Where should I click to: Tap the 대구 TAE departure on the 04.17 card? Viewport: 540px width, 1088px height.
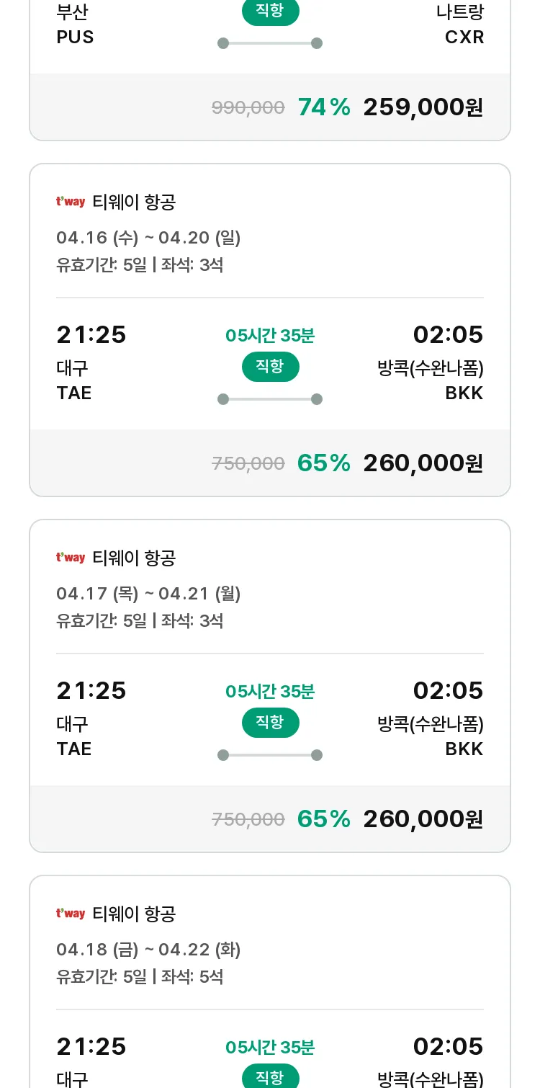coord(74,736)
